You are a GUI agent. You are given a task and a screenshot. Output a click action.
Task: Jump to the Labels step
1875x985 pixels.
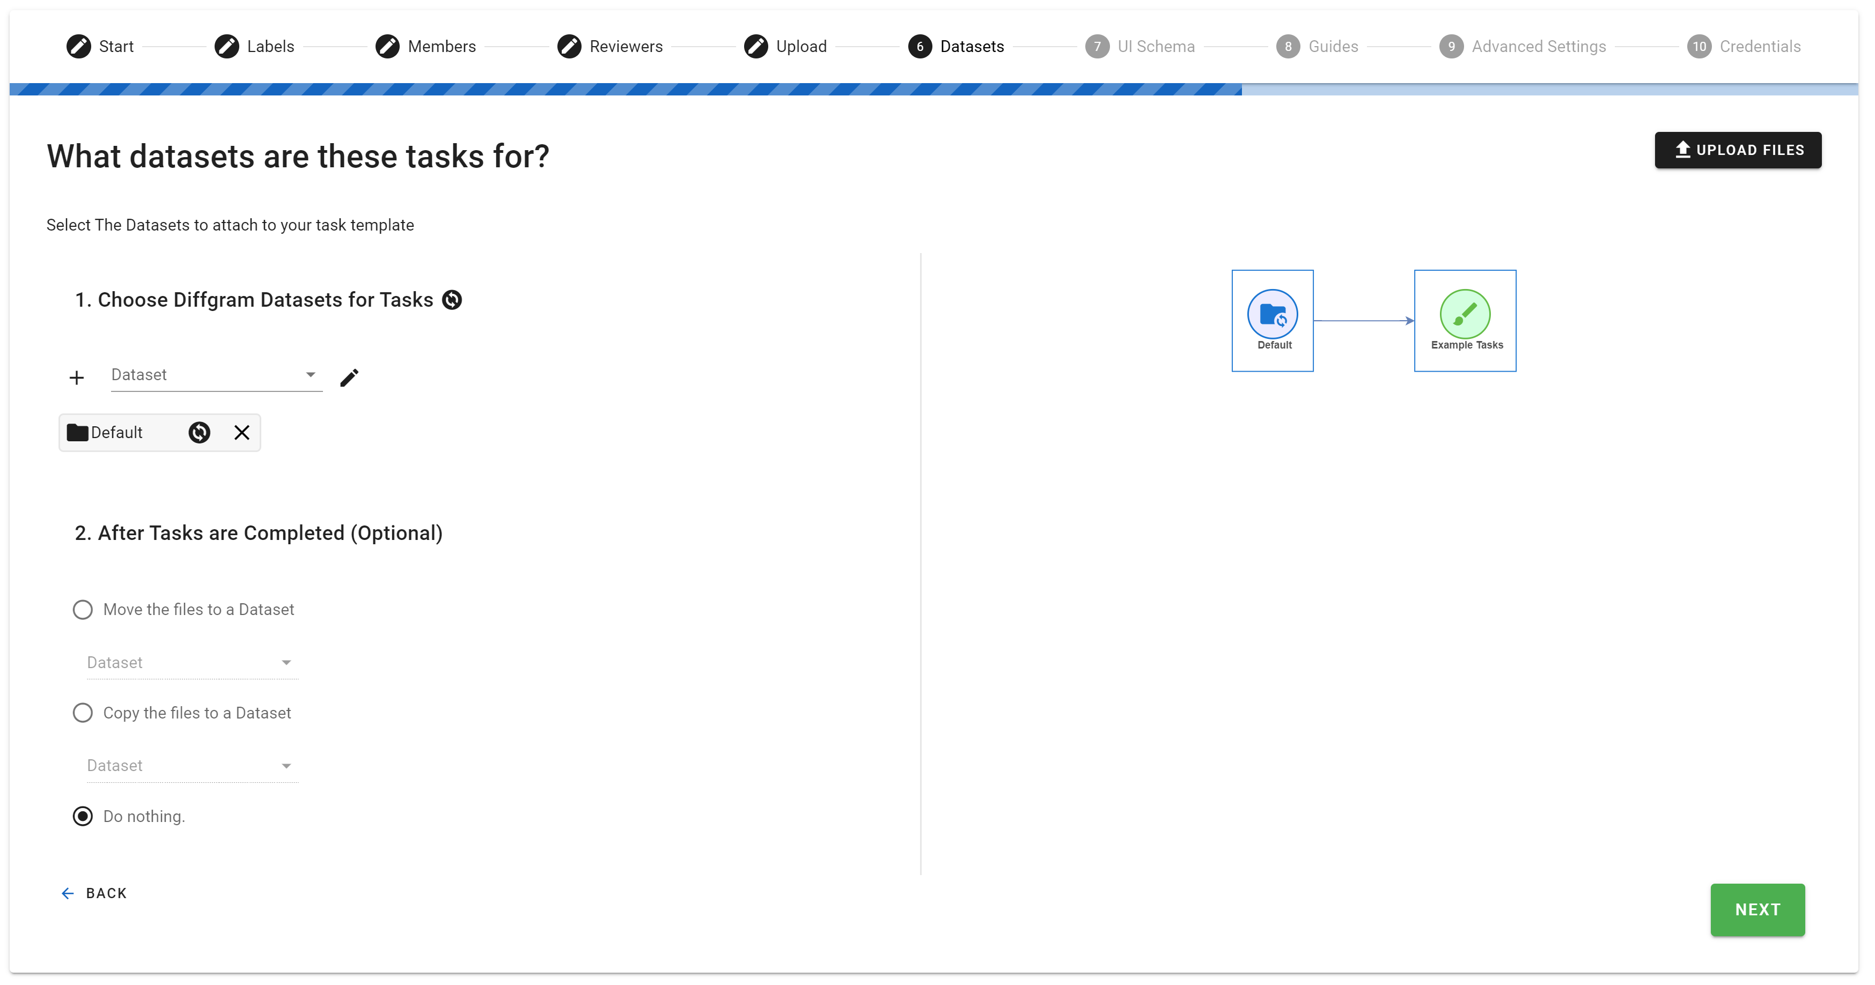click(270, 47)
